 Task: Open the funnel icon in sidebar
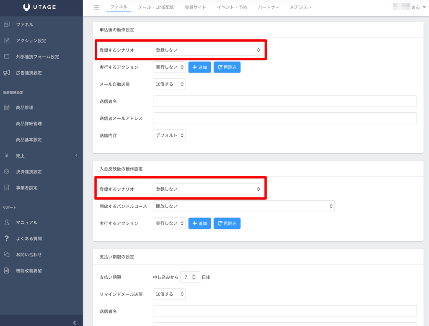click(x=6, y=25)
